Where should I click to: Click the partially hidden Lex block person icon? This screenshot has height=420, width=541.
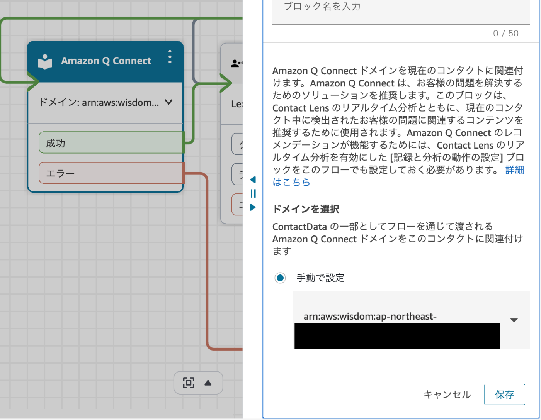[x=236, y=63]
